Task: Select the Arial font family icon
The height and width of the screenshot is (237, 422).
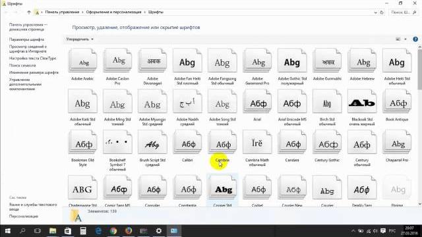Action: click(257, 101)
